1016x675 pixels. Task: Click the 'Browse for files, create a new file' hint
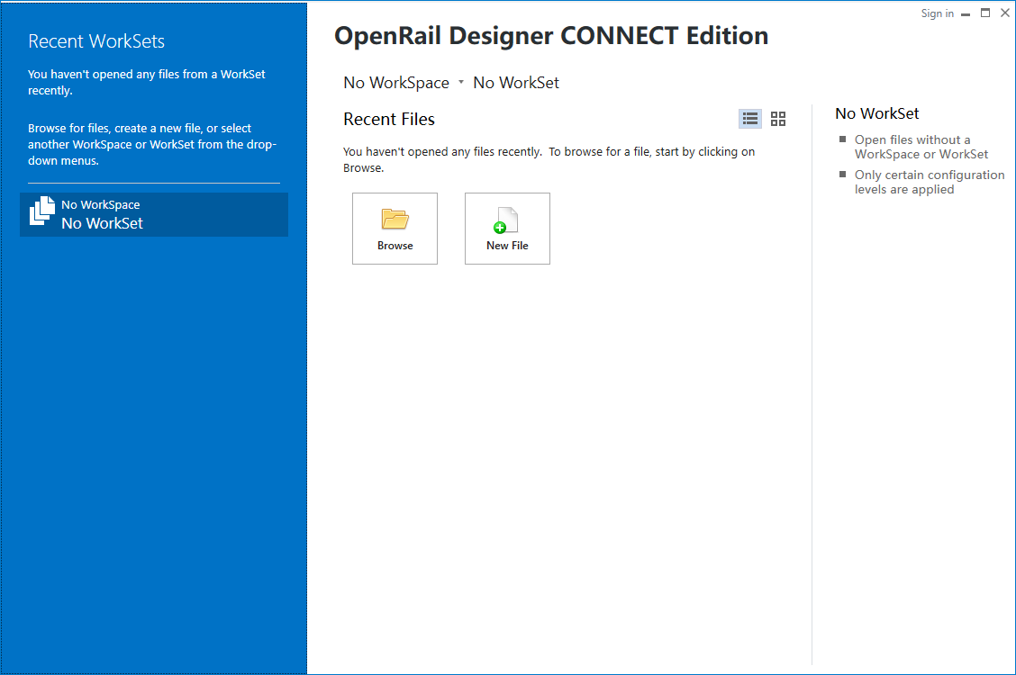152,144
